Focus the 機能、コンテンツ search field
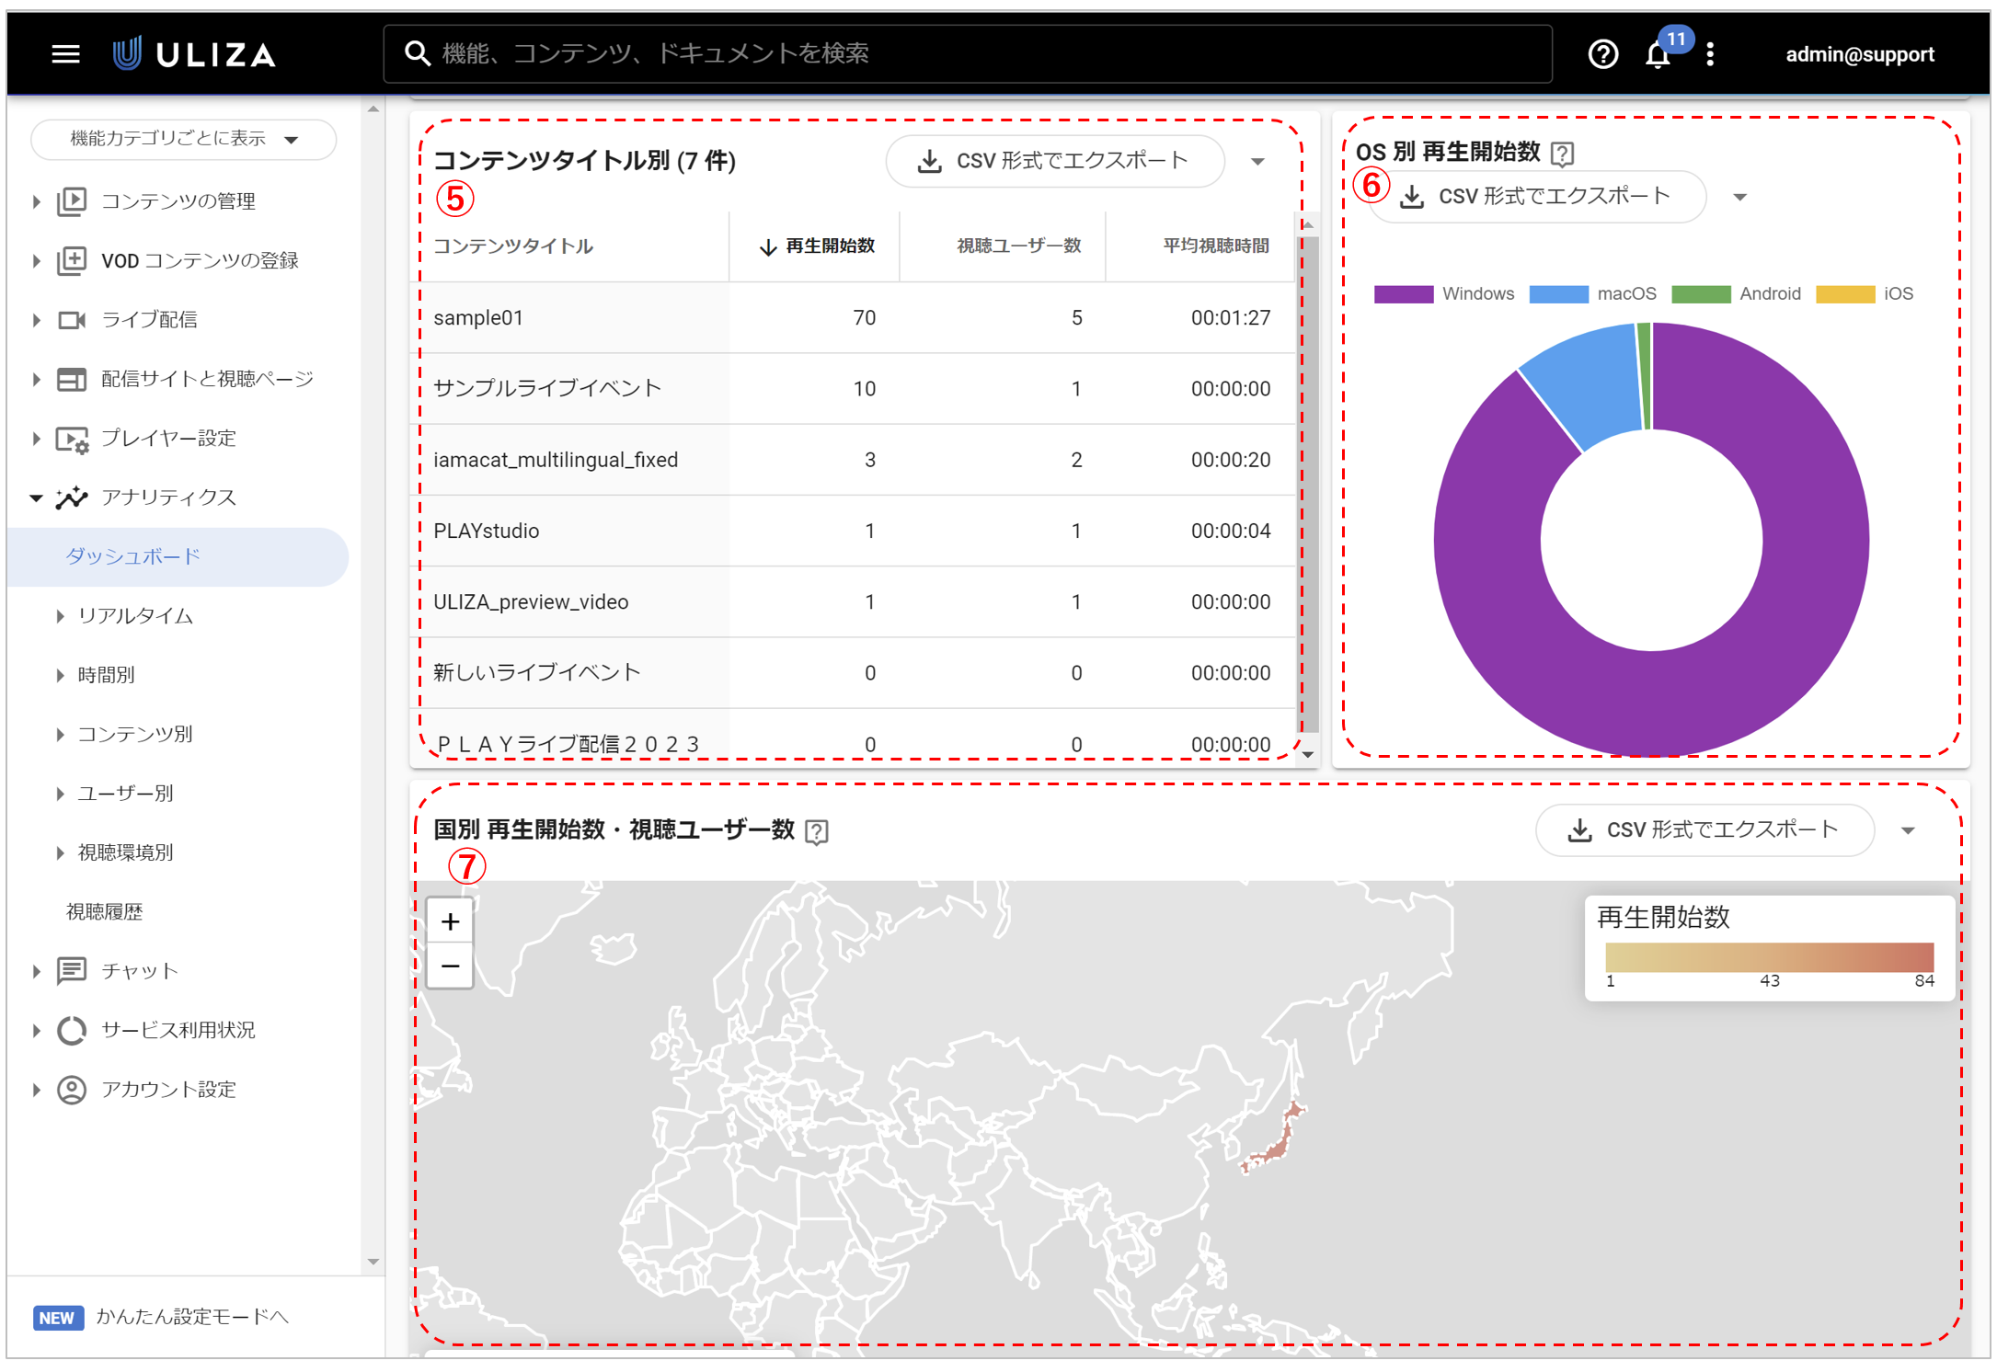 pyautogui.click(x=968, y=53)
